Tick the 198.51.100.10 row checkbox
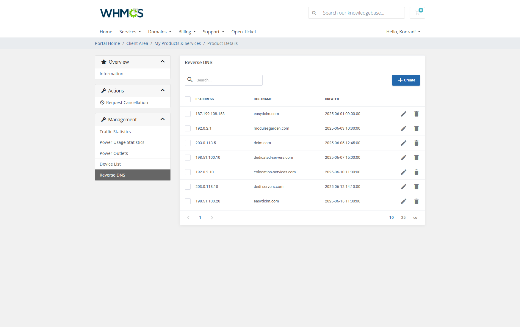Viewport: 520px width, 327px height. [188, 158]
